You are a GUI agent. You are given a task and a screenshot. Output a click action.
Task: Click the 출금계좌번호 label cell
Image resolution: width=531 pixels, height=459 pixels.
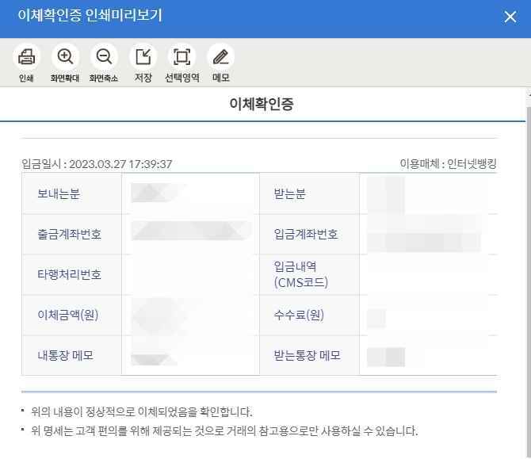(x=72, y=234)
